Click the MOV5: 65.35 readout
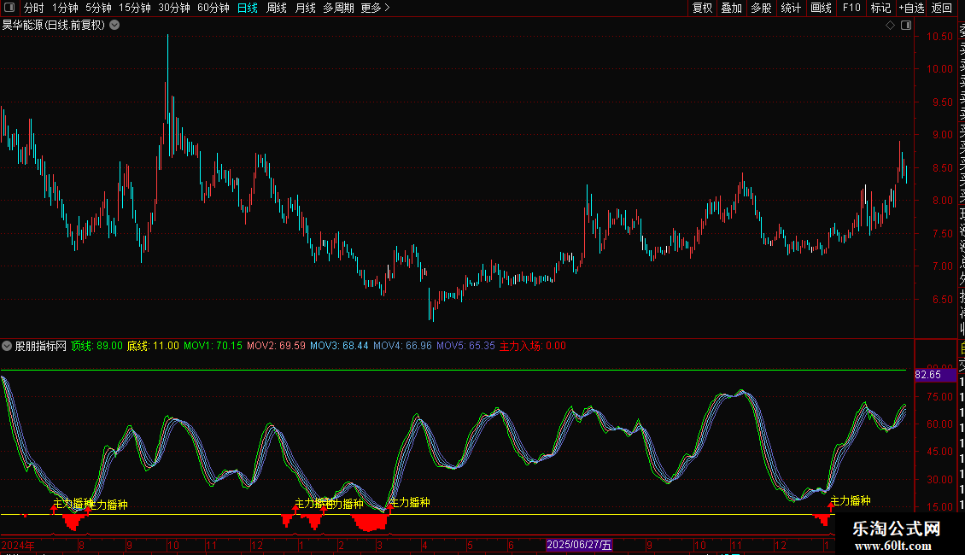The width and height of the screenshot is (965, 555). coord(466,346)
